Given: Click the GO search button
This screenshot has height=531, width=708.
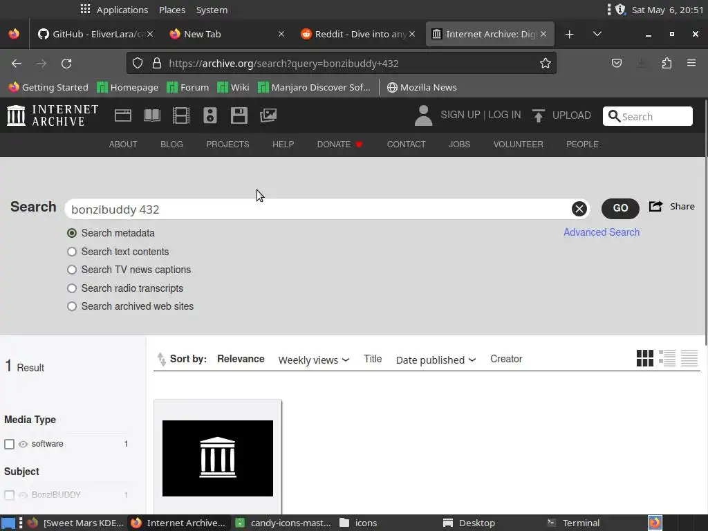Looking at the screenshot, I should (620, 208).
